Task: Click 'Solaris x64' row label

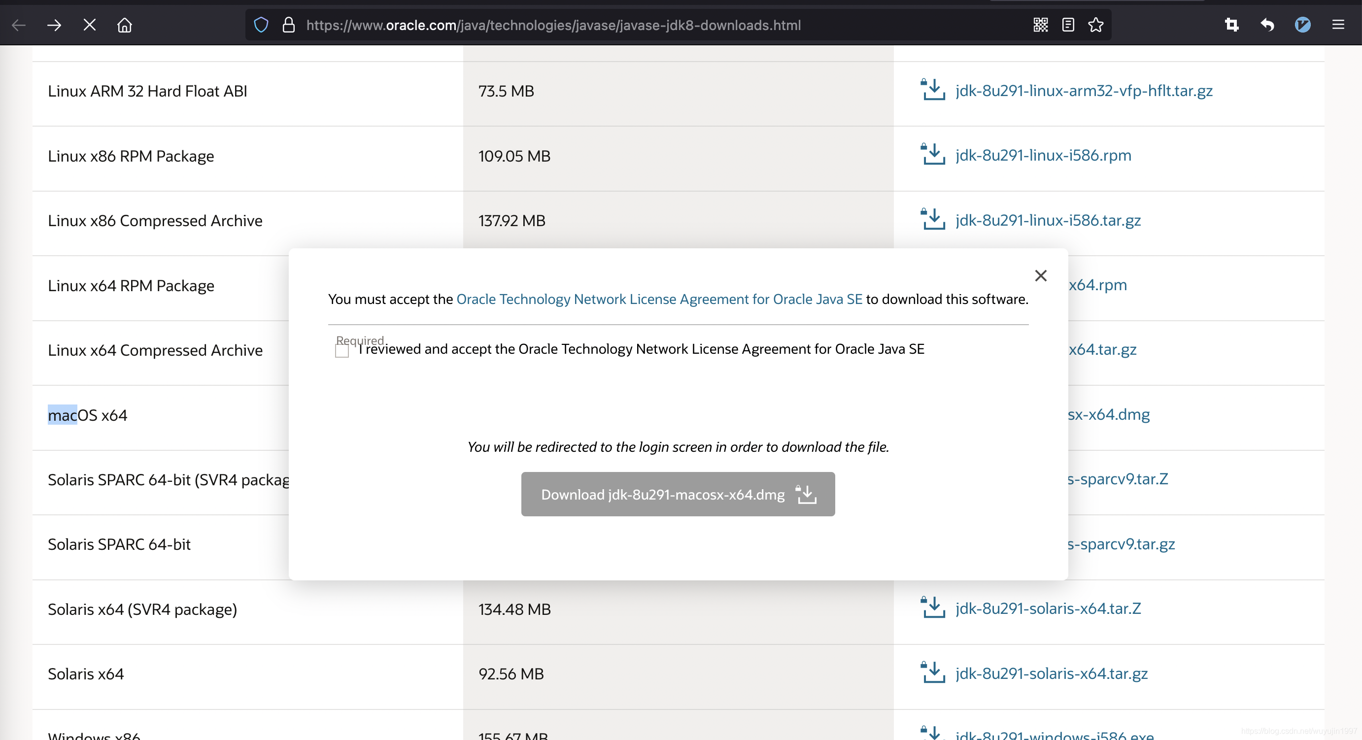Action: [x=86, y=674]
